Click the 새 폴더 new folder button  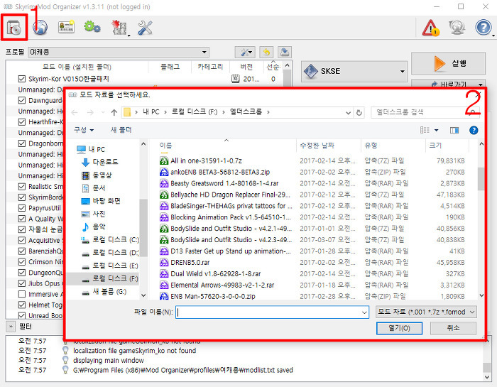121,130
